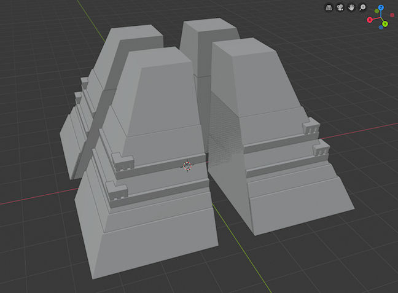Click the 3D cursor between towers

click(x=187, y=165)
